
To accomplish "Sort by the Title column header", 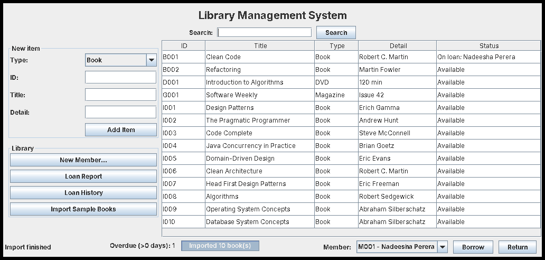I will [260, 45].
